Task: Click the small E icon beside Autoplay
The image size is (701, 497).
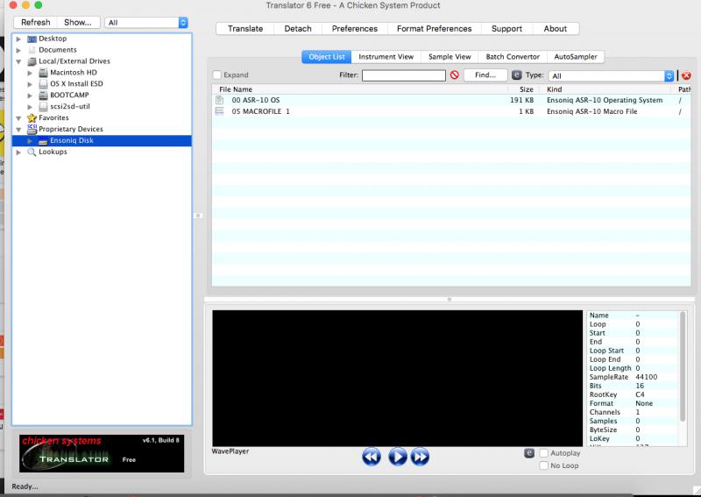Action: click(529, 453)
